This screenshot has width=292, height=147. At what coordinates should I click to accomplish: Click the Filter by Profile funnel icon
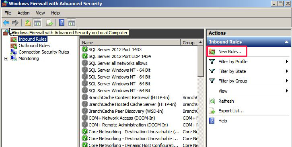point(212,61)
